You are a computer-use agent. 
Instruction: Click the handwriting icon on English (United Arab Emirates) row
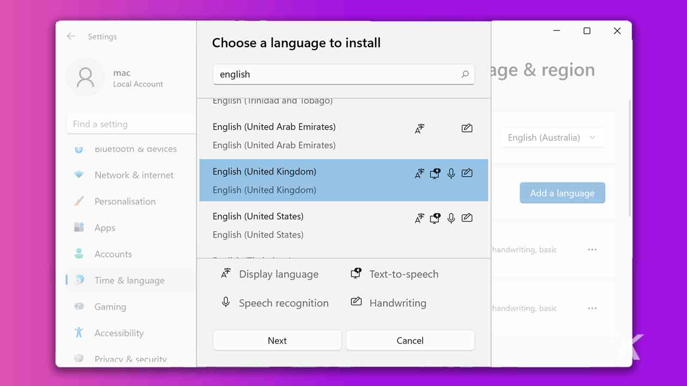click(467, 128)
